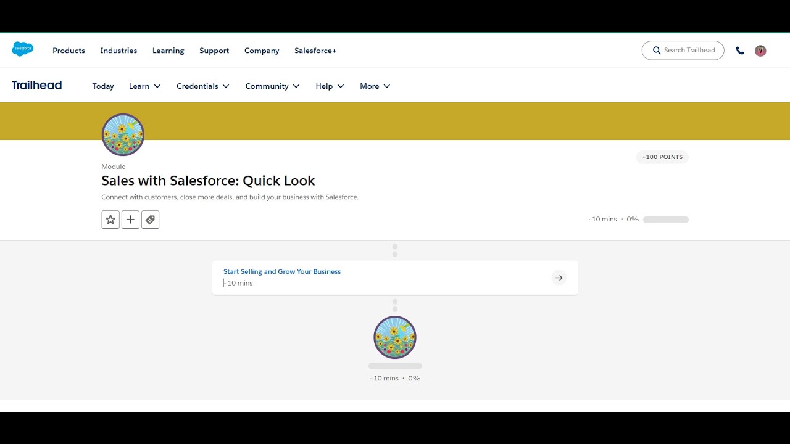Image resolution: width=790 pixels, height=444 pixels.
Task: Click the module badge in the header
Action: pos(123,134)
